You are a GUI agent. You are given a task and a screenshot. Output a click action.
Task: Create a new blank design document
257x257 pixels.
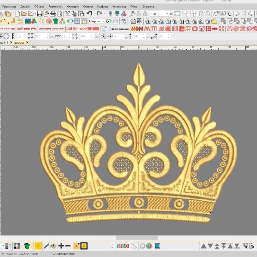coord(17,13)
